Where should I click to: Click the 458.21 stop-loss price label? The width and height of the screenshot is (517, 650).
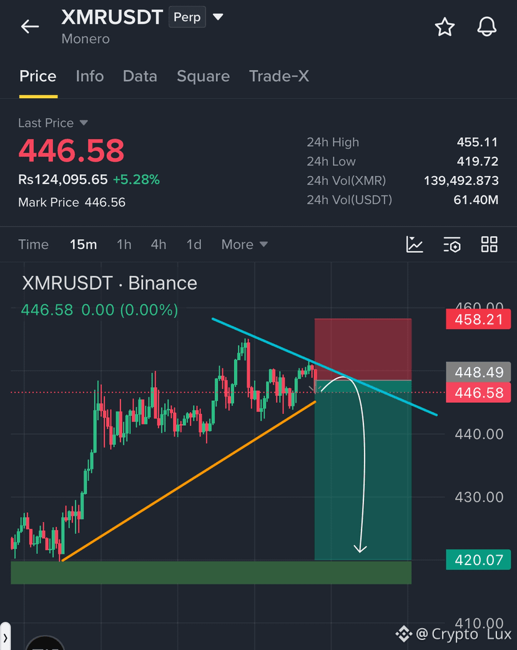point(478,320)
